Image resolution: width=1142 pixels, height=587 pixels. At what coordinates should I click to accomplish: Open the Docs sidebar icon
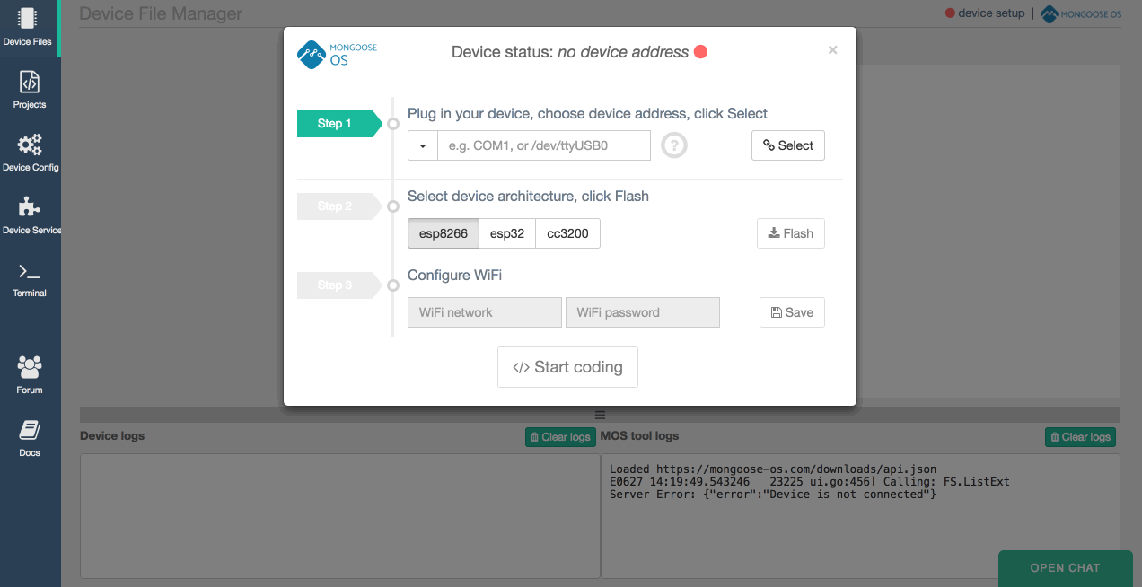(x=28, y=434)
